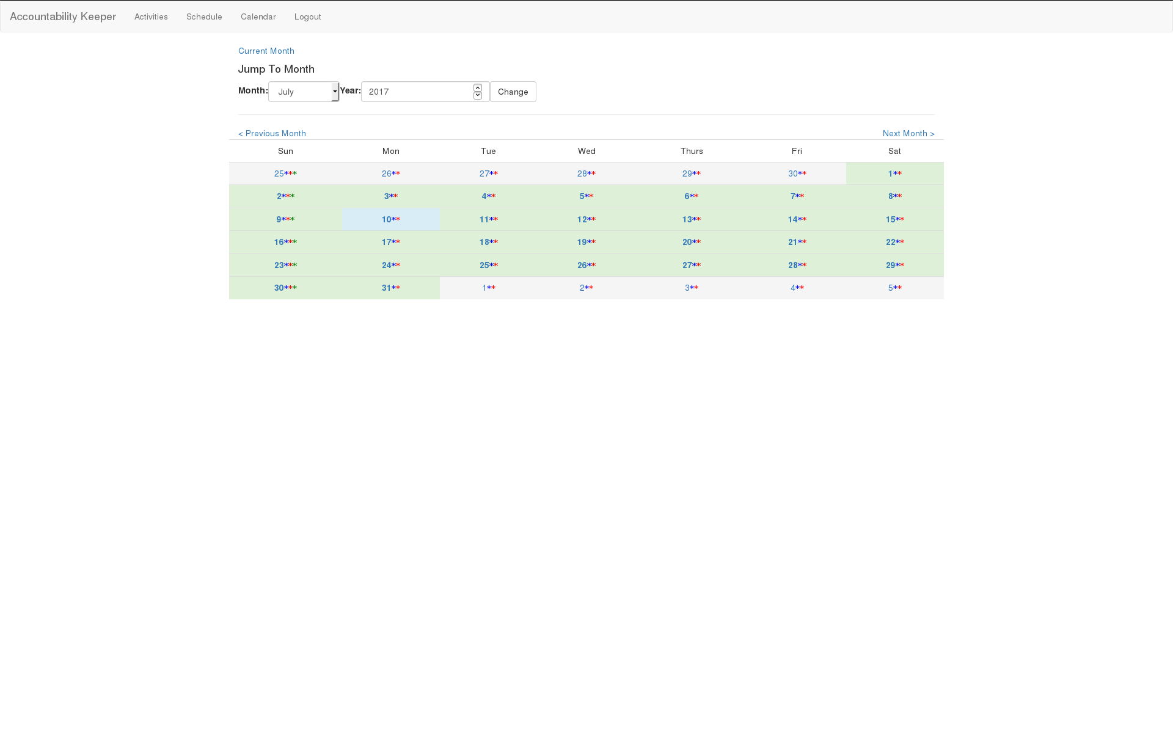Screen dimensions: 1173x733
Task: Open the Month dropdown showing July
Action: [x=304, y=92]
